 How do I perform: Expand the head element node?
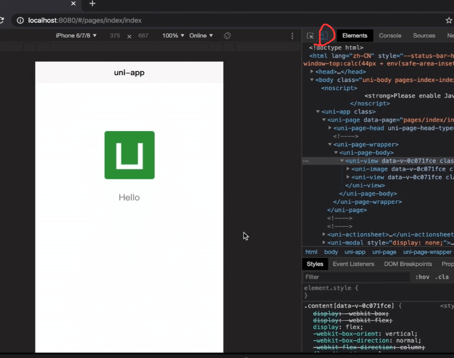click(x=312, y=71)
